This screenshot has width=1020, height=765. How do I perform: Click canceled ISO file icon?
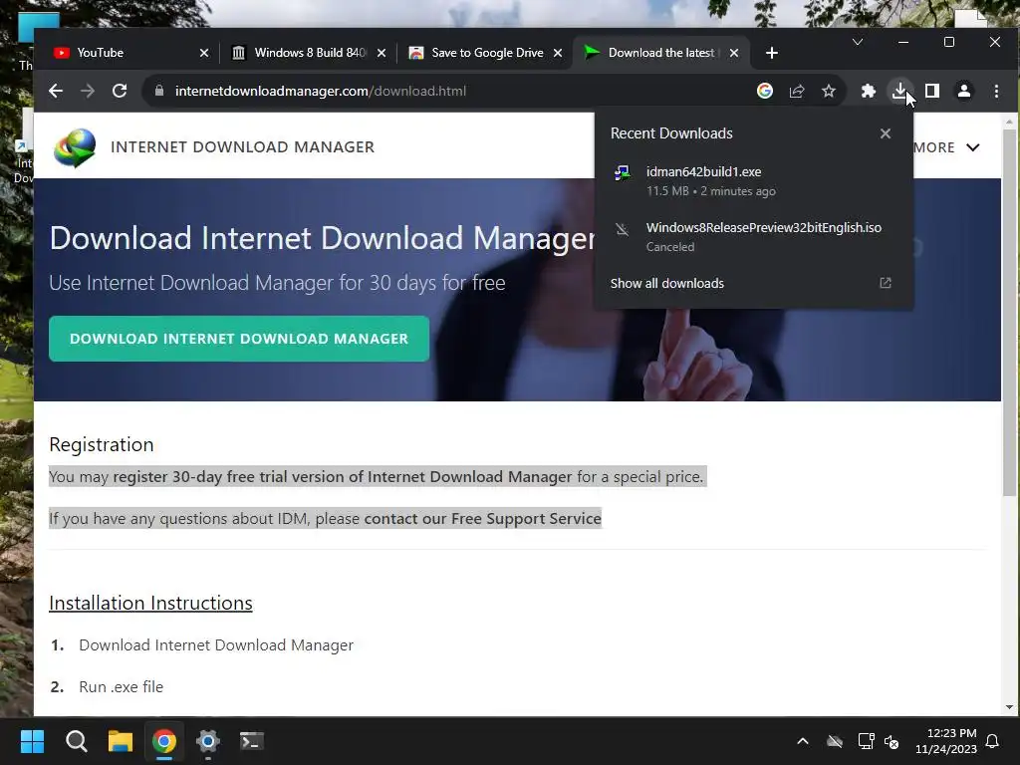pyautogui.click(x=623, y=229)
